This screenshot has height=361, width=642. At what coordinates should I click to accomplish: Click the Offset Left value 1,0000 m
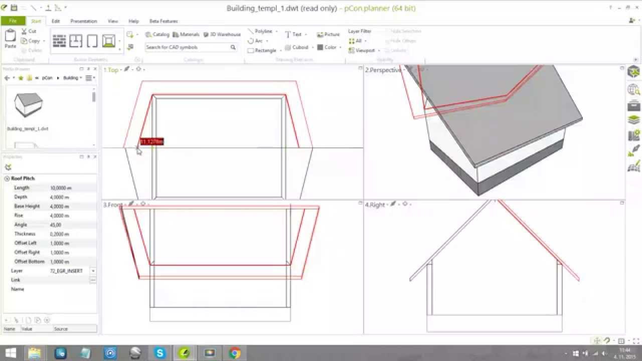click(x=61, y=243)
